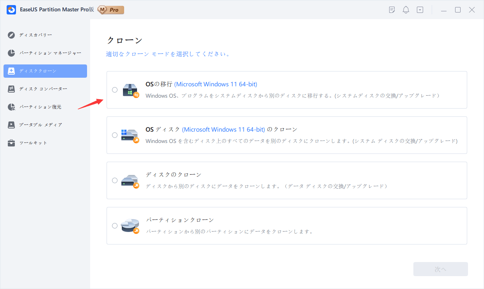This screenshot has height=289, width=484.
Task: Click the パーティションクローン disk graphic
Action: [130, 225]
